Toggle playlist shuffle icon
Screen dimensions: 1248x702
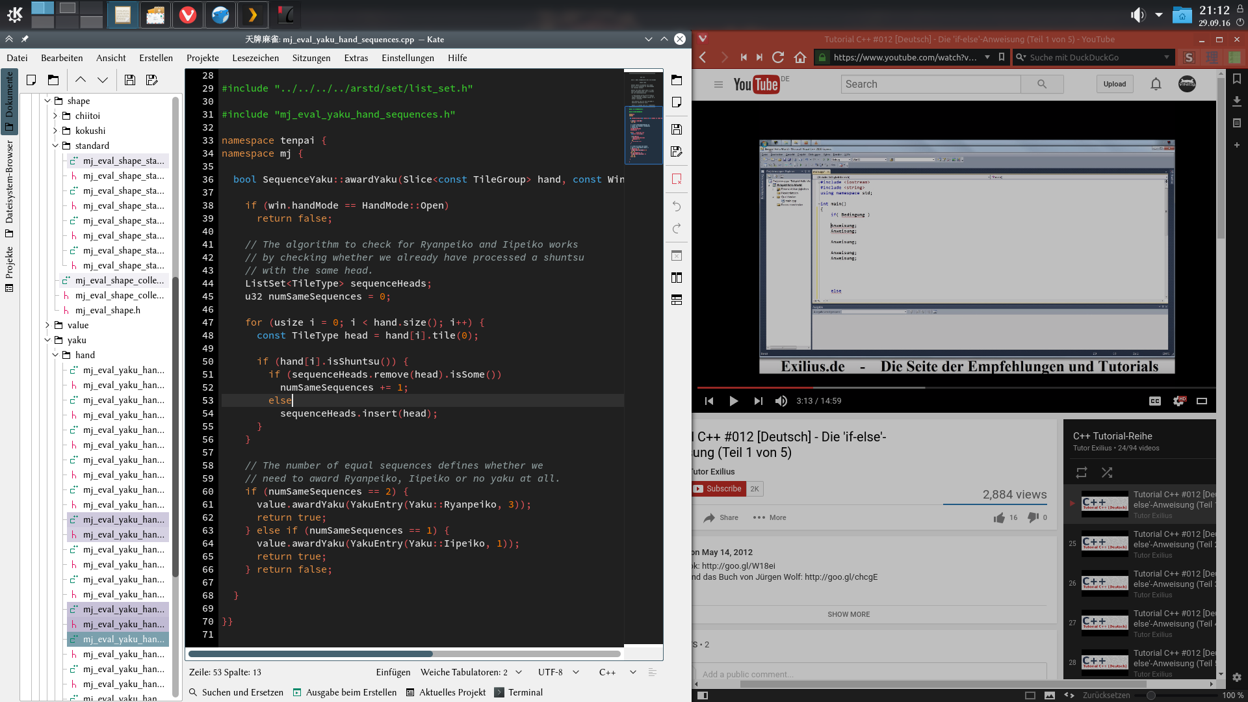pos(1107,473)
